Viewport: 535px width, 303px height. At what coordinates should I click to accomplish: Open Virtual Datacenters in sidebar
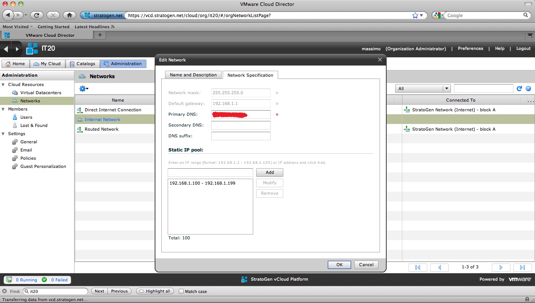point(41,93)
